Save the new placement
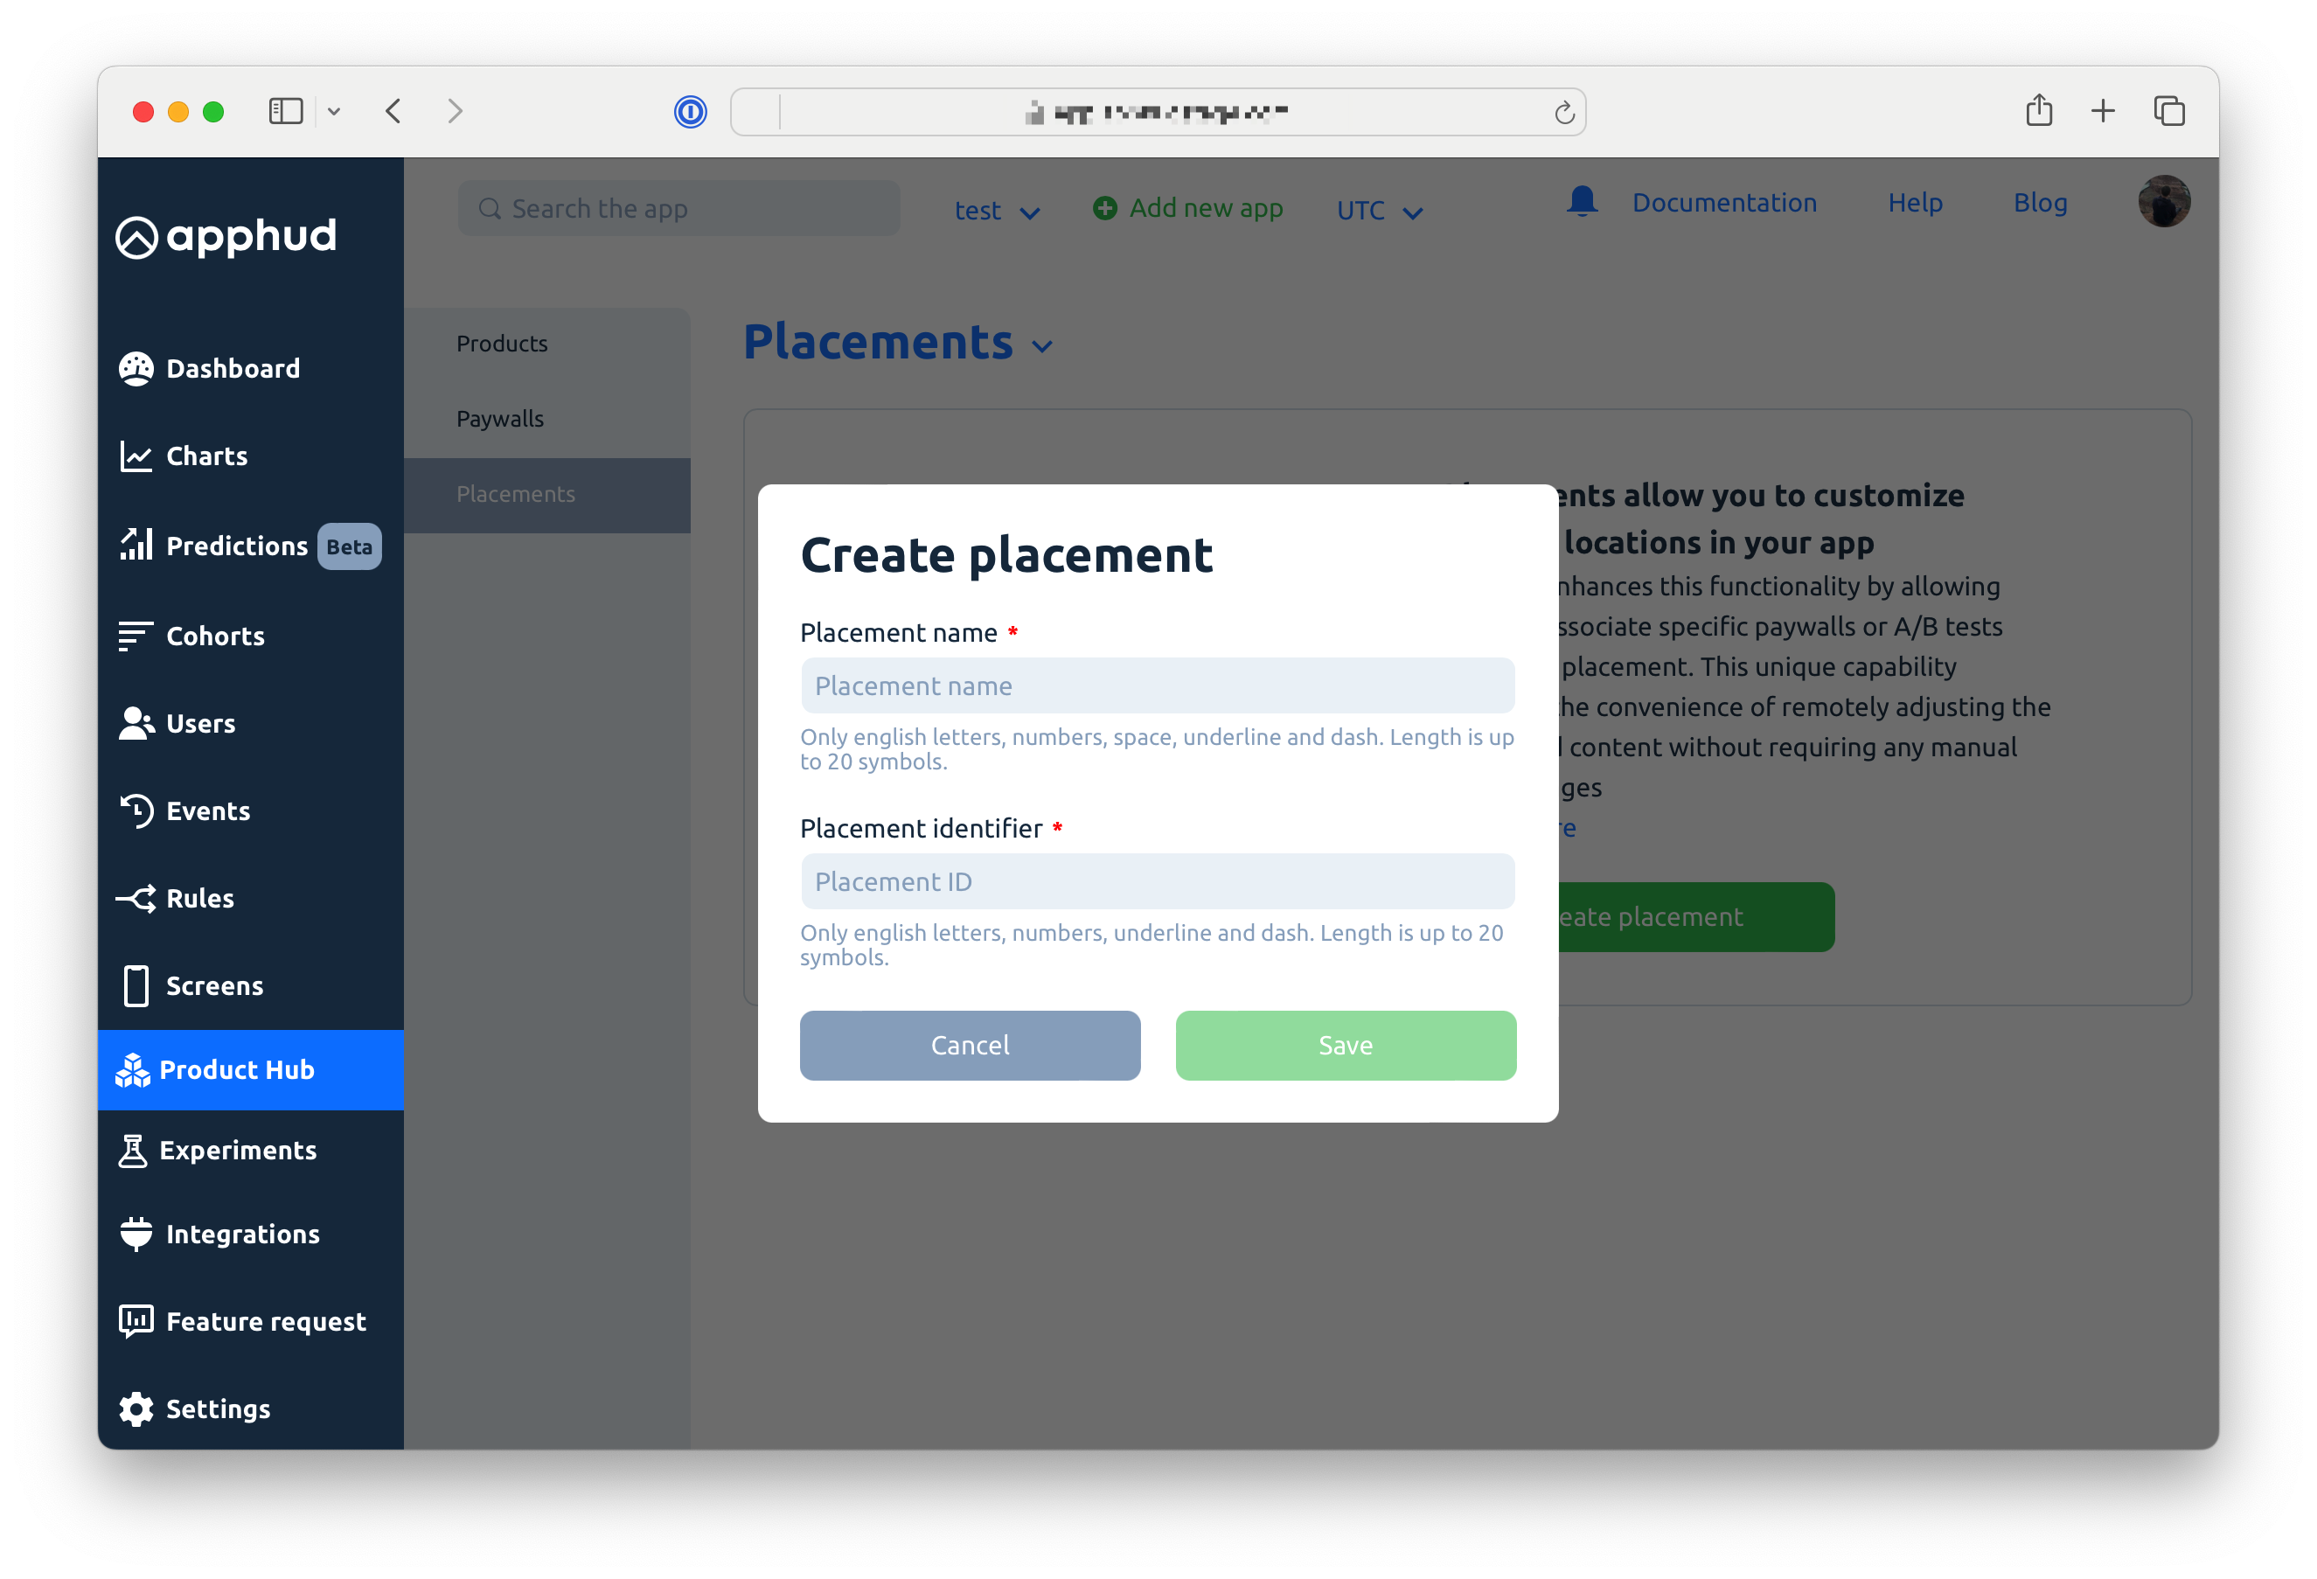2317x1579 pixels. [x=1345, y=1045]
